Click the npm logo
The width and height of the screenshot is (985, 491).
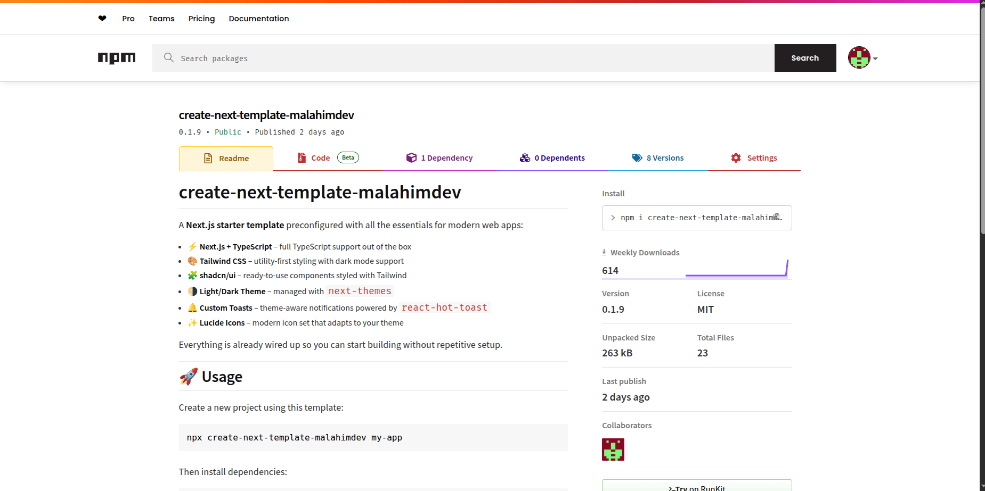[x=117, y=58]
